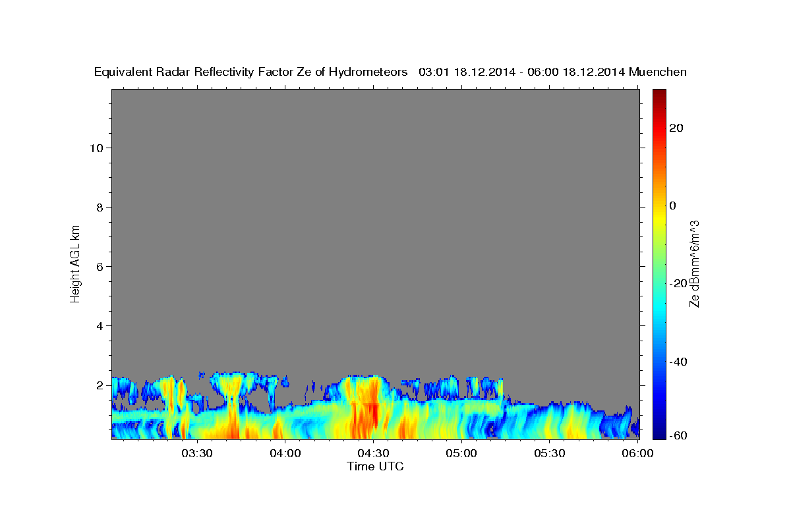Click the '04:00' time tick label
The image size is (791, 527).
(x=285, y=454)
